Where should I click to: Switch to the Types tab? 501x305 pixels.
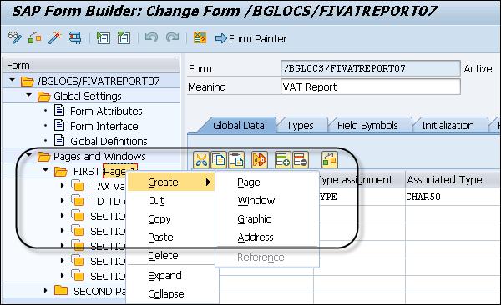300,125
